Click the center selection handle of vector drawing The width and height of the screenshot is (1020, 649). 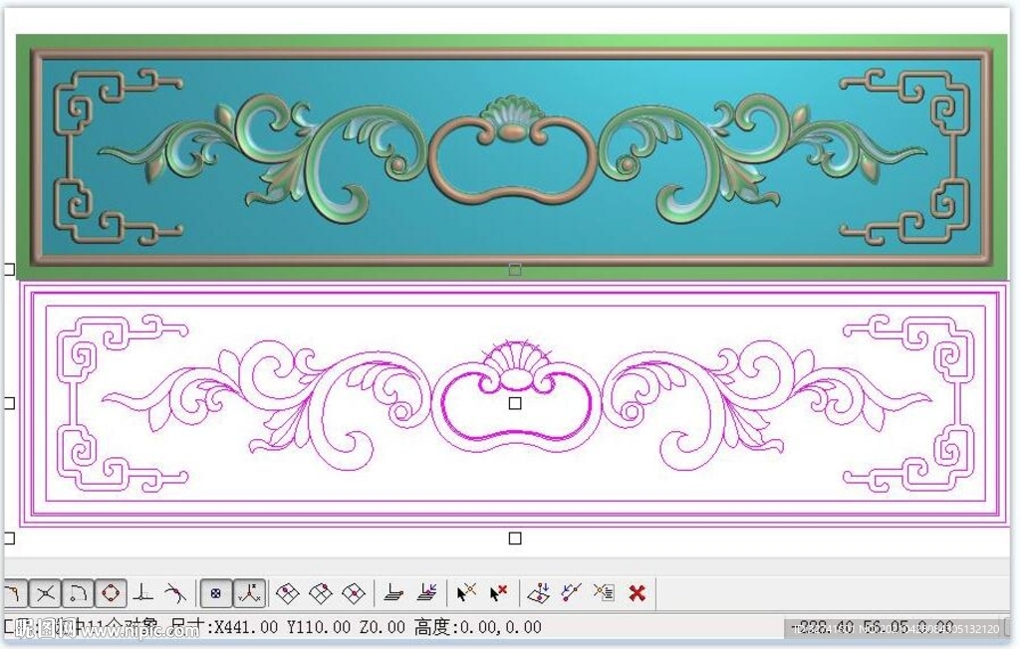coord(515,403)
